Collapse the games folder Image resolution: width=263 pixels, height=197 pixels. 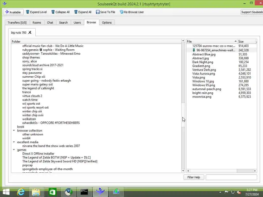(14, 150)
